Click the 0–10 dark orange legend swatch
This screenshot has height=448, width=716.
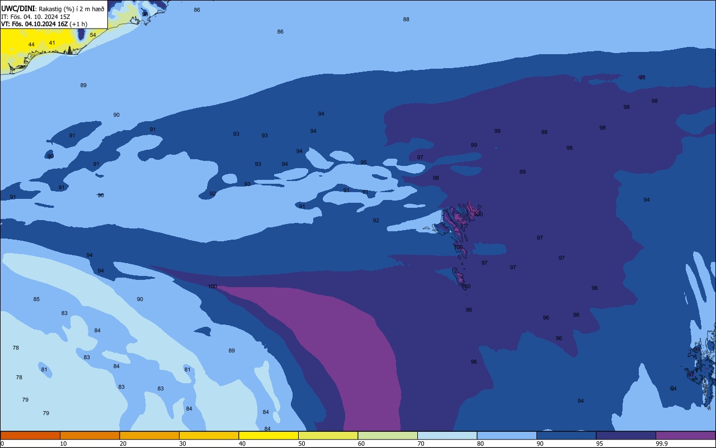coord(30,435)
